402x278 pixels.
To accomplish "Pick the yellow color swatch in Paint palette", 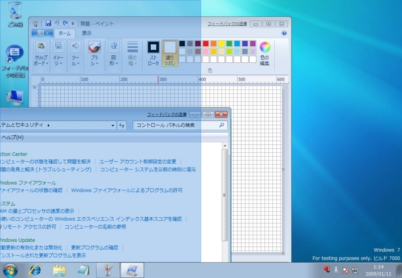I will (x=222, y=43).
